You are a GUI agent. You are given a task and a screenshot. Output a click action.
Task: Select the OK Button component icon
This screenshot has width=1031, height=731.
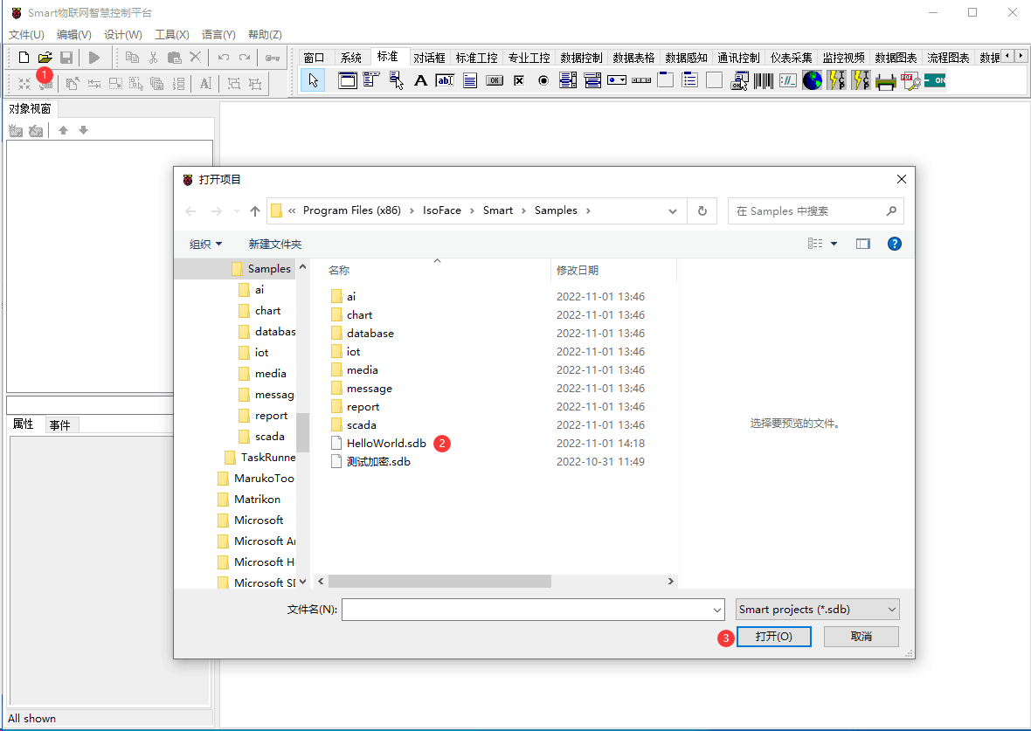pyautogui.click(x=495, y=81)
